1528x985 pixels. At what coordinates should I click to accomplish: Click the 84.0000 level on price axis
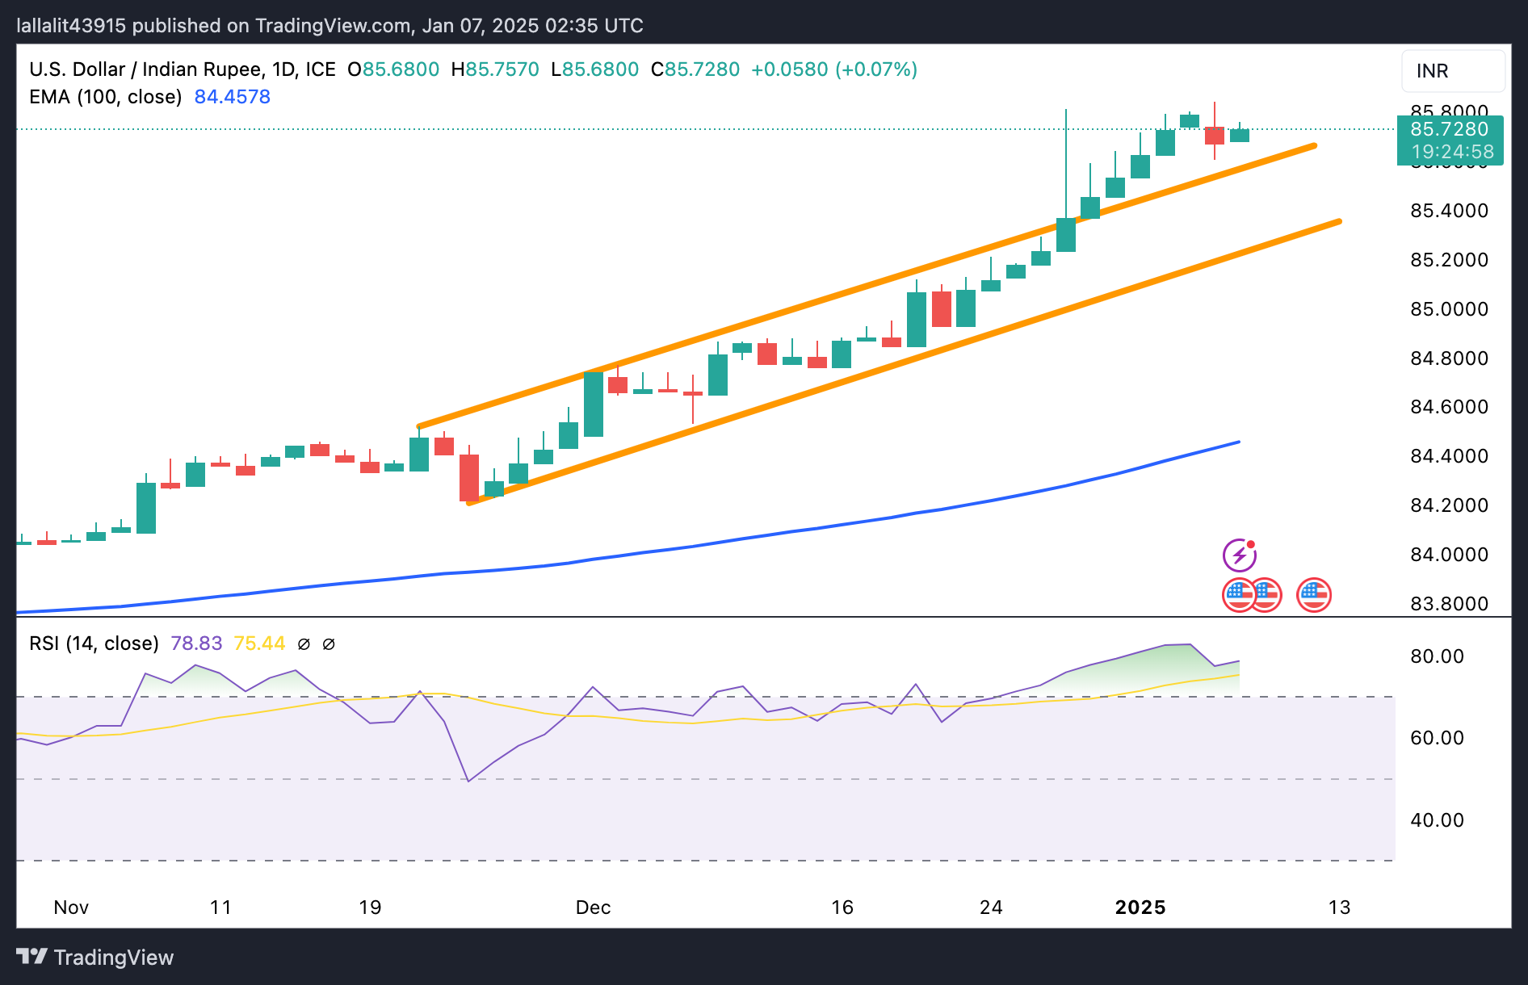tap(1449, 555)
